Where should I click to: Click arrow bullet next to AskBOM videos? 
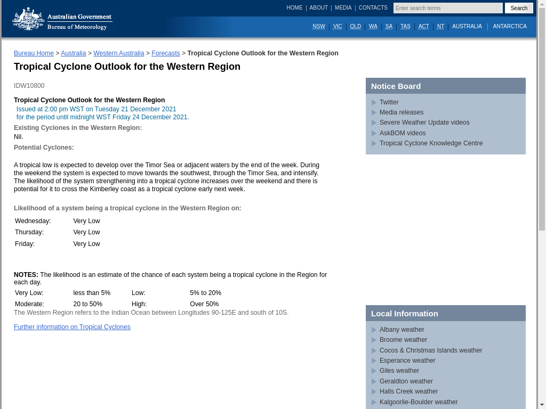click(374, 133)
